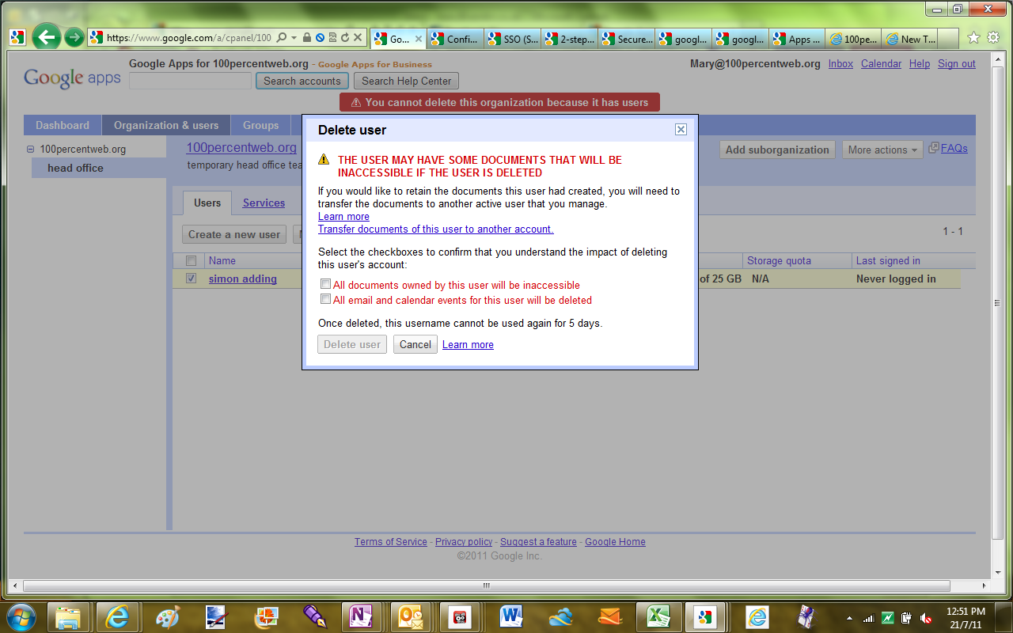
Task: Click Search accounts button
Action: click(302, 81)
